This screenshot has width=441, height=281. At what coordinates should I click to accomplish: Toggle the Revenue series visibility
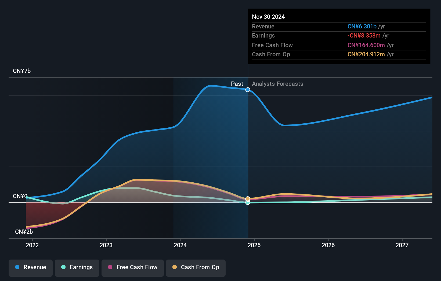coord(30,267)
